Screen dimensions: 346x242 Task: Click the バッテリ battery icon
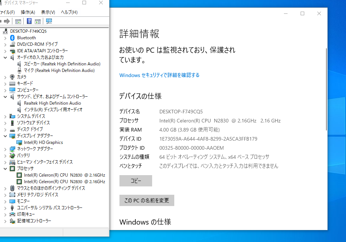[x=12, y=156]
